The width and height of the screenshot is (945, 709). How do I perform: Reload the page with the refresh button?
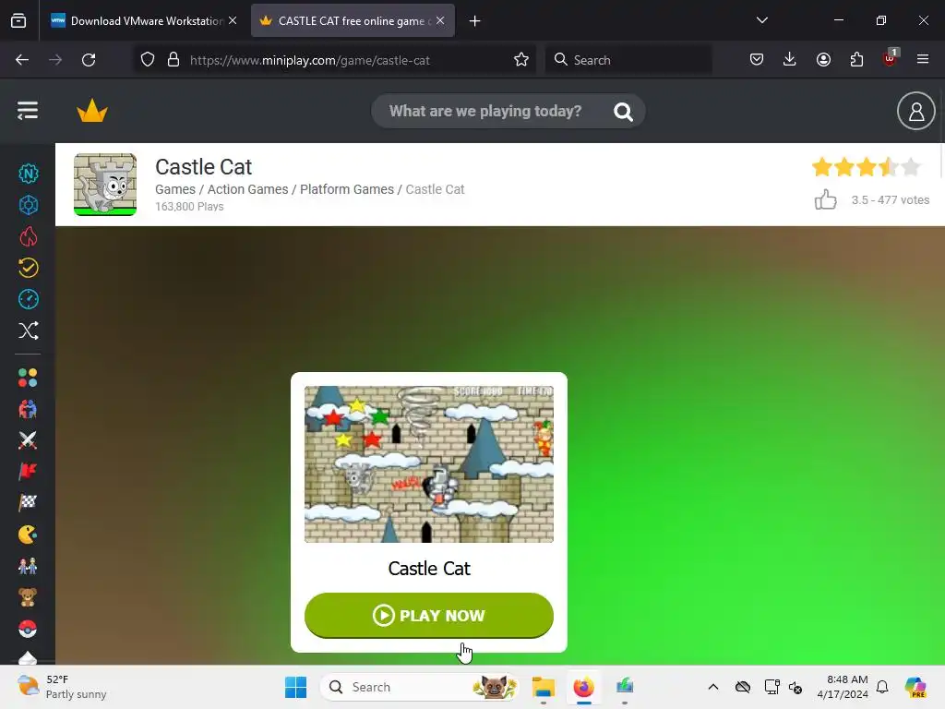pyautogui.click(x=89, y=60)
